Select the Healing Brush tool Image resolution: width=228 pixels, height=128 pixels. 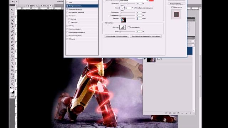point(12,31)
